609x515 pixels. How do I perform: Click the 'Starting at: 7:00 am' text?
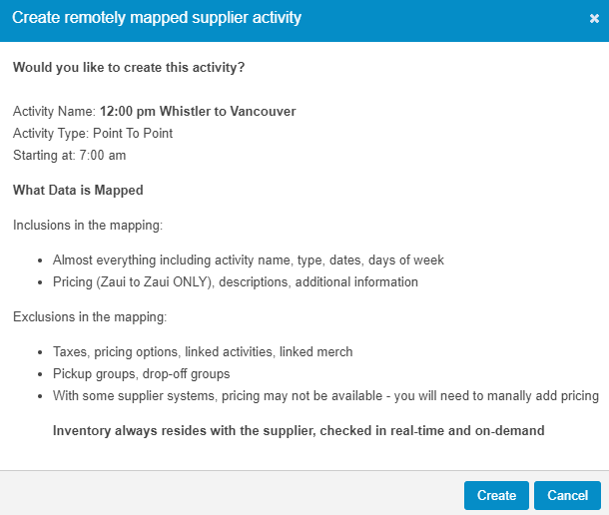click(x=70, y=156)
